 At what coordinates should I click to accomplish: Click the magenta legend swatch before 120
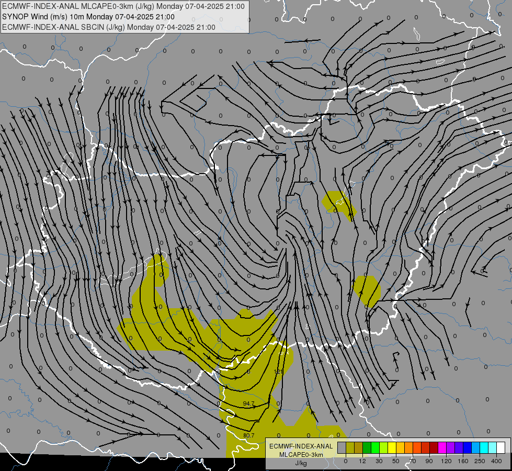point(442,447)
